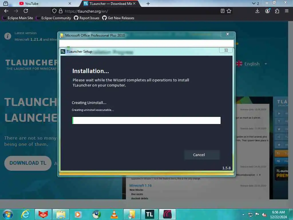Bookmark this page with the star

(x=229, y=11)
